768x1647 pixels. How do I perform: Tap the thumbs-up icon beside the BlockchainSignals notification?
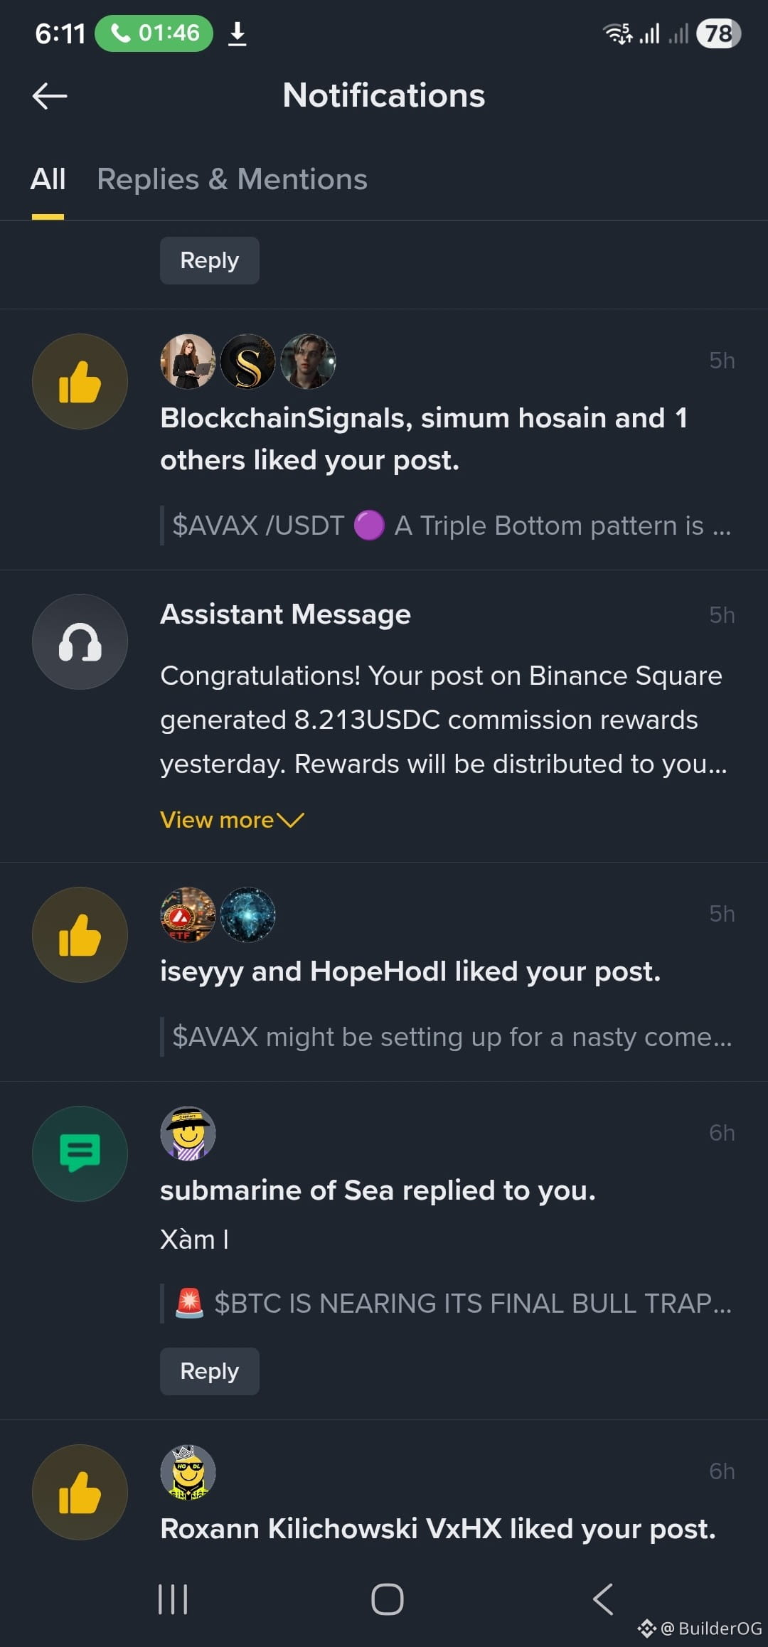[80, 382]
